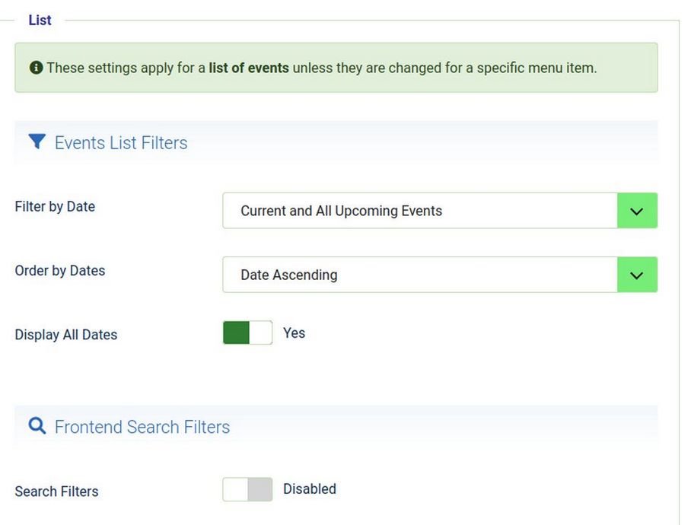
Task: Open the Date Ascending dropdown
Action: tap(419, 275)
